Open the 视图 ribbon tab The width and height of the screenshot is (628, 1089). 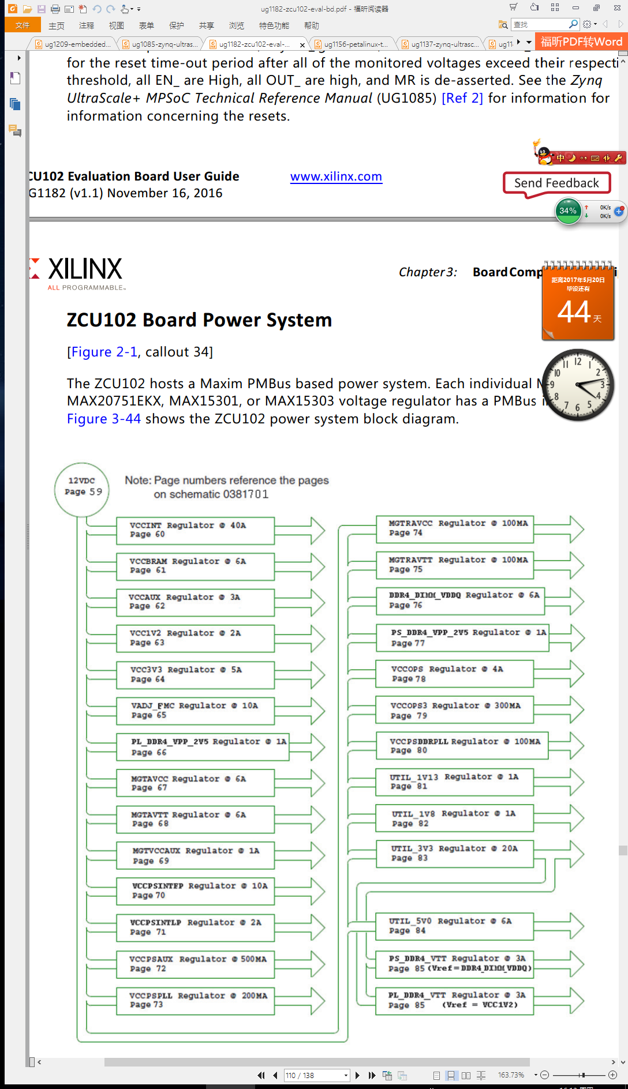coord(117,25)
